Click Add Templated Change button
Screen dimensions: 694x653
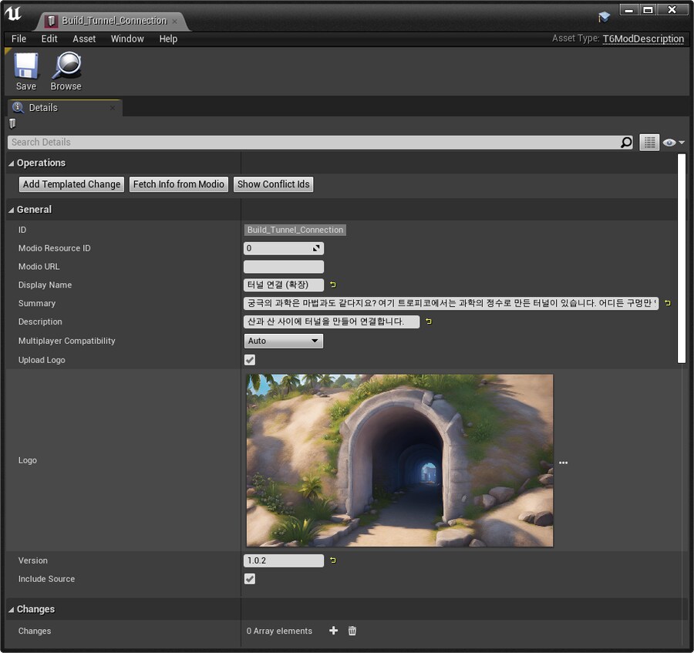[x=72, y=184]
